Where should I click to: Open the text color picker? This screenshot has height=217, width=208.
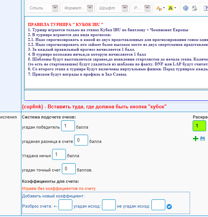point(160,8)
